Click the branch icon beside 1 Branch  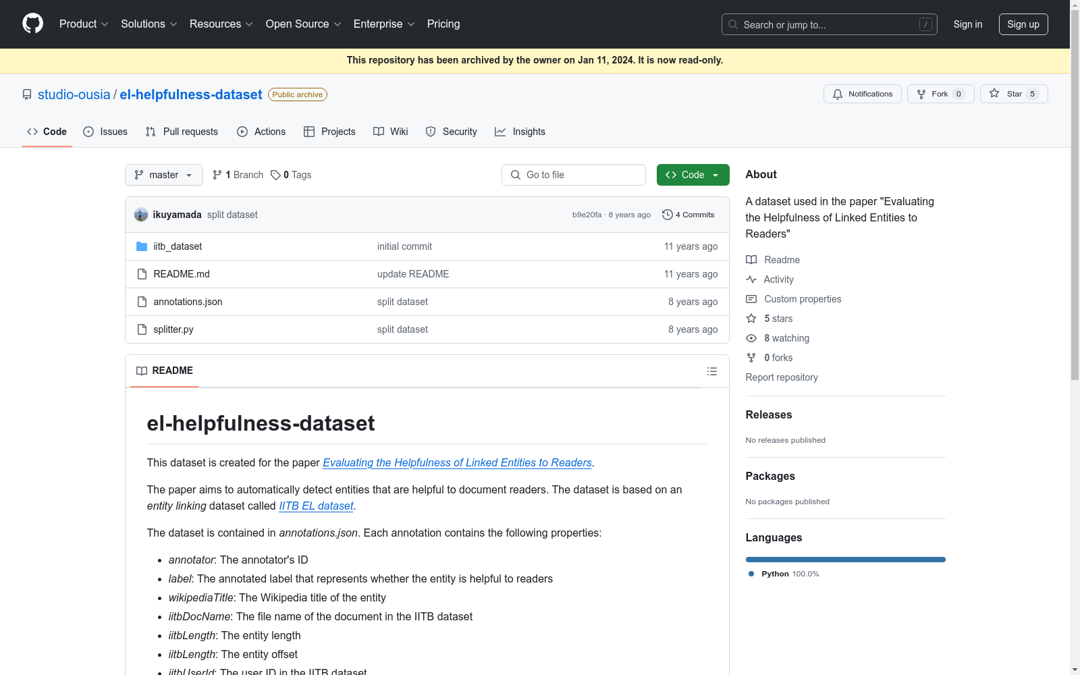click(217, 175)
